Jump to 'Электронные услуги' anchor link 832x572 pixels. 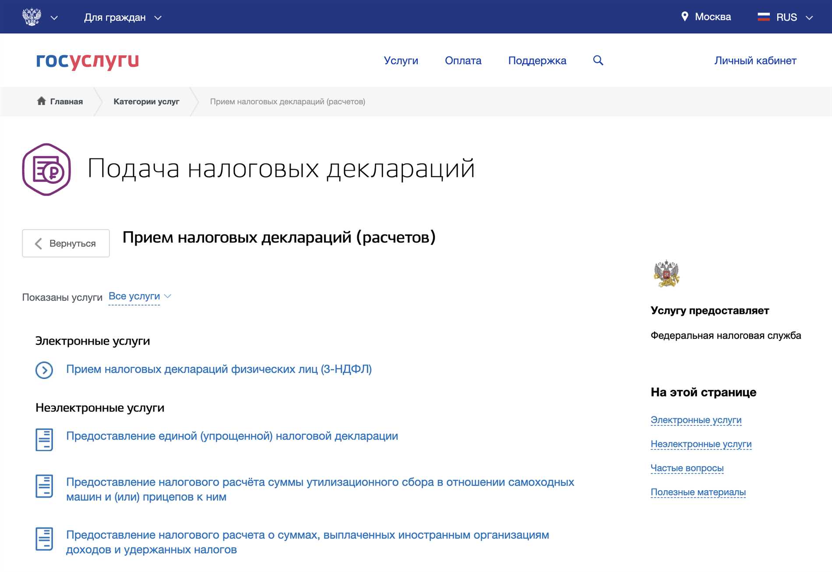tap(696, 420)
